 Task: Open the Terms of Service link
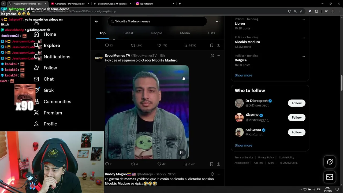(x=244, y=158)
